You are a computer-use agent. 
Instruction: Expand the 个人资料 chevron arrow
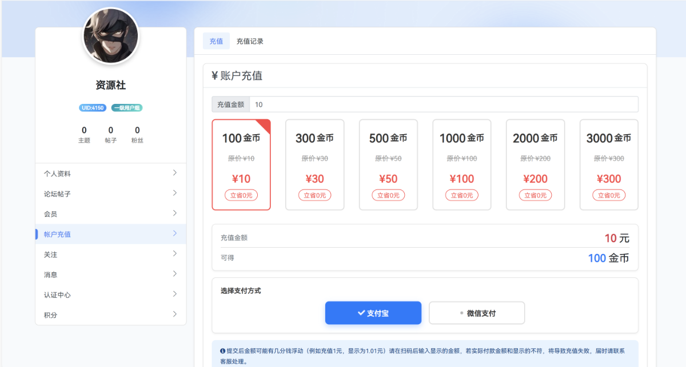175,173
